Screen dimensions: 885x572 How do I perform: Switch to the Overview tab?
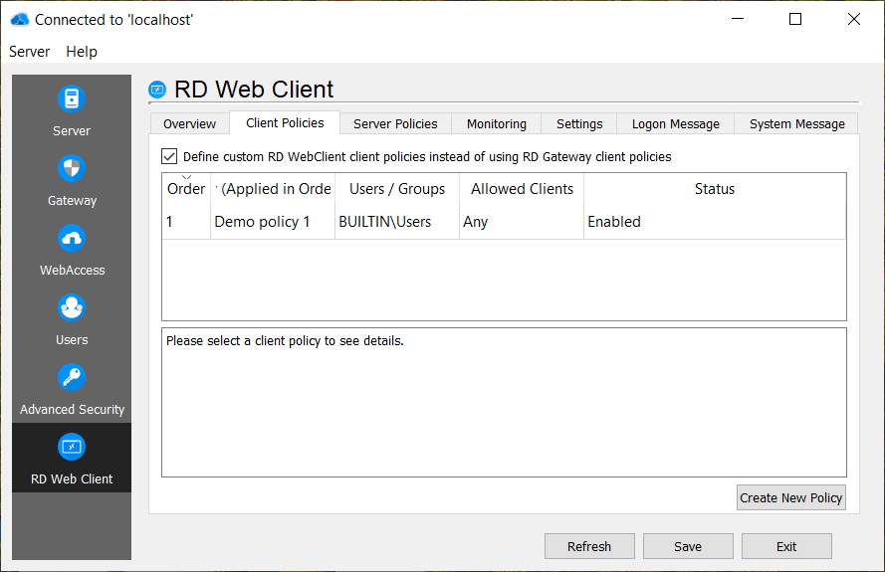click(189, 123)
